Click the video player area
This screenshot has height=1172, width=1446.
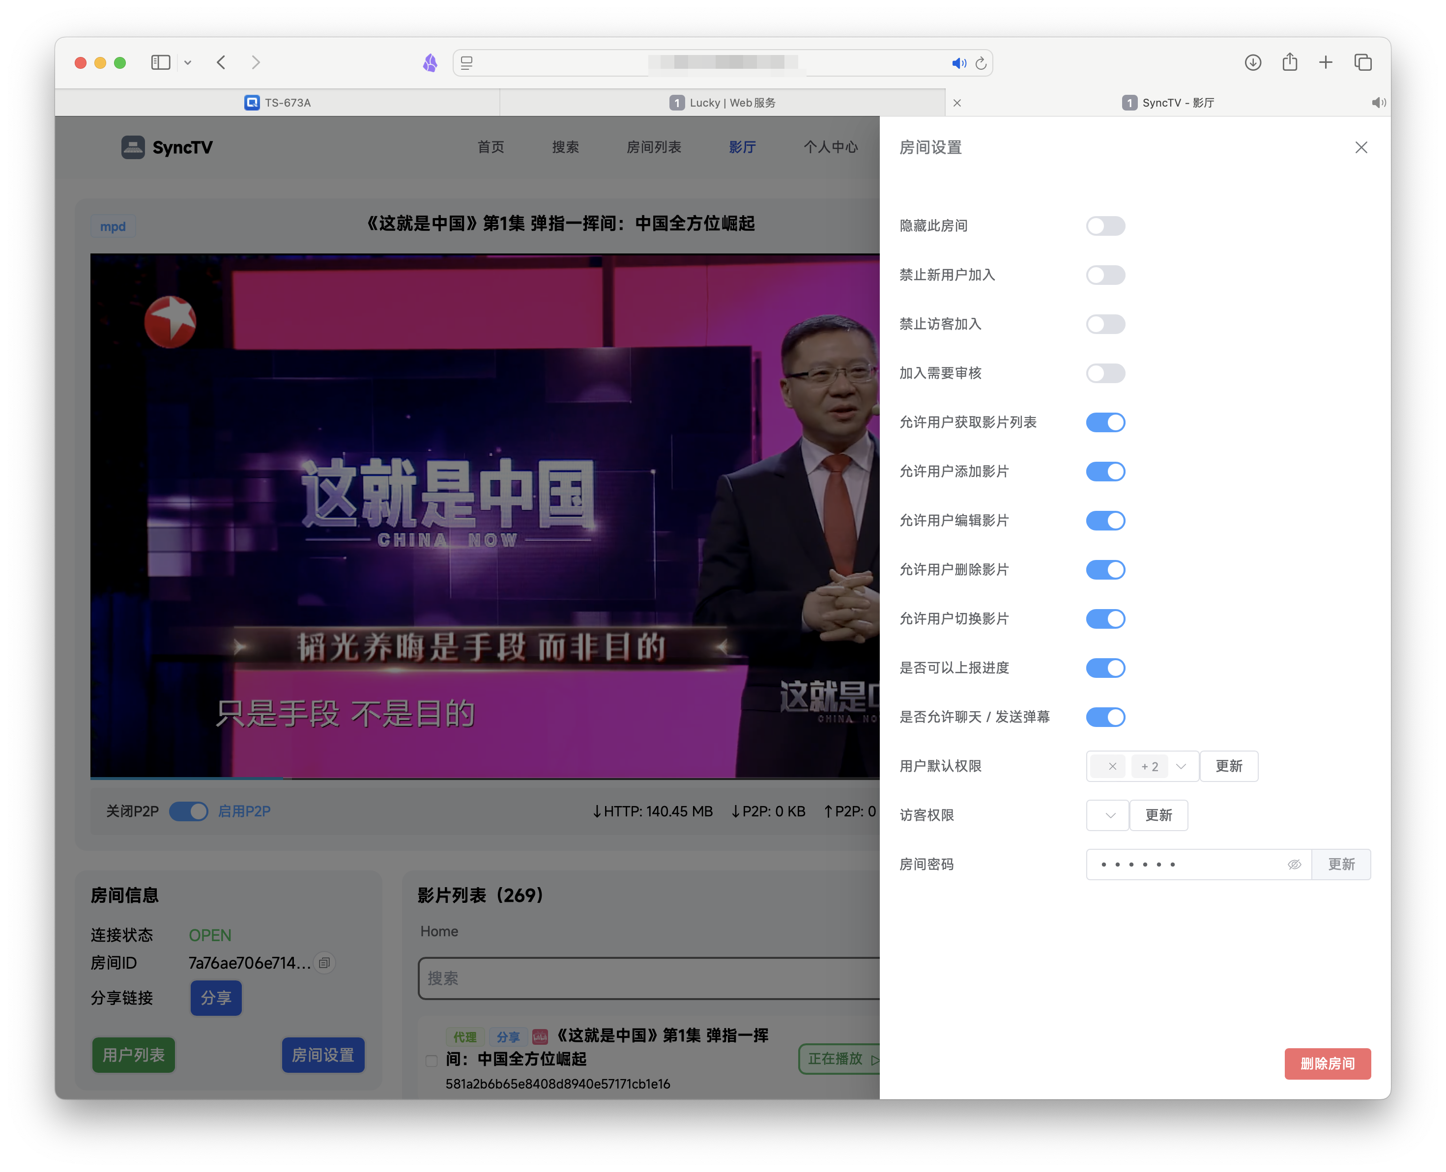[485, 516]
